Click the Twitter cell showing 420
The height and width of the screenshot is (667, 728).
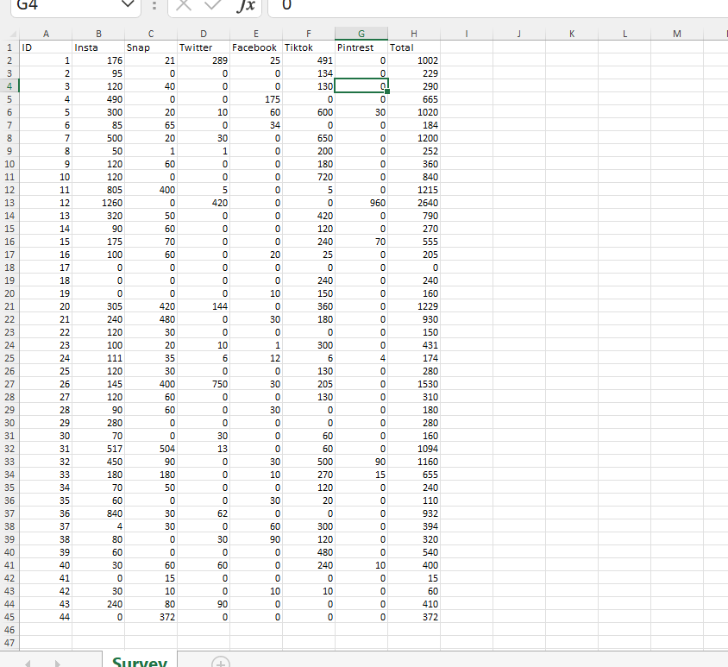pos(204,203)
